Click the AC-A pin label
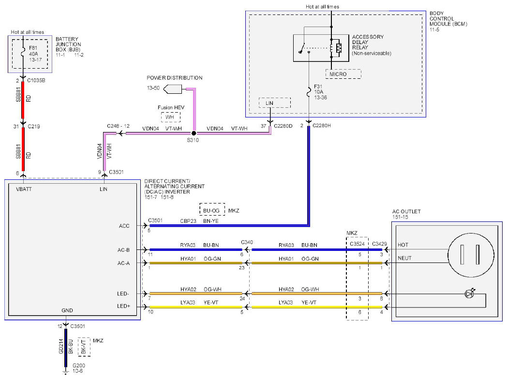 (x=123, y=263)
